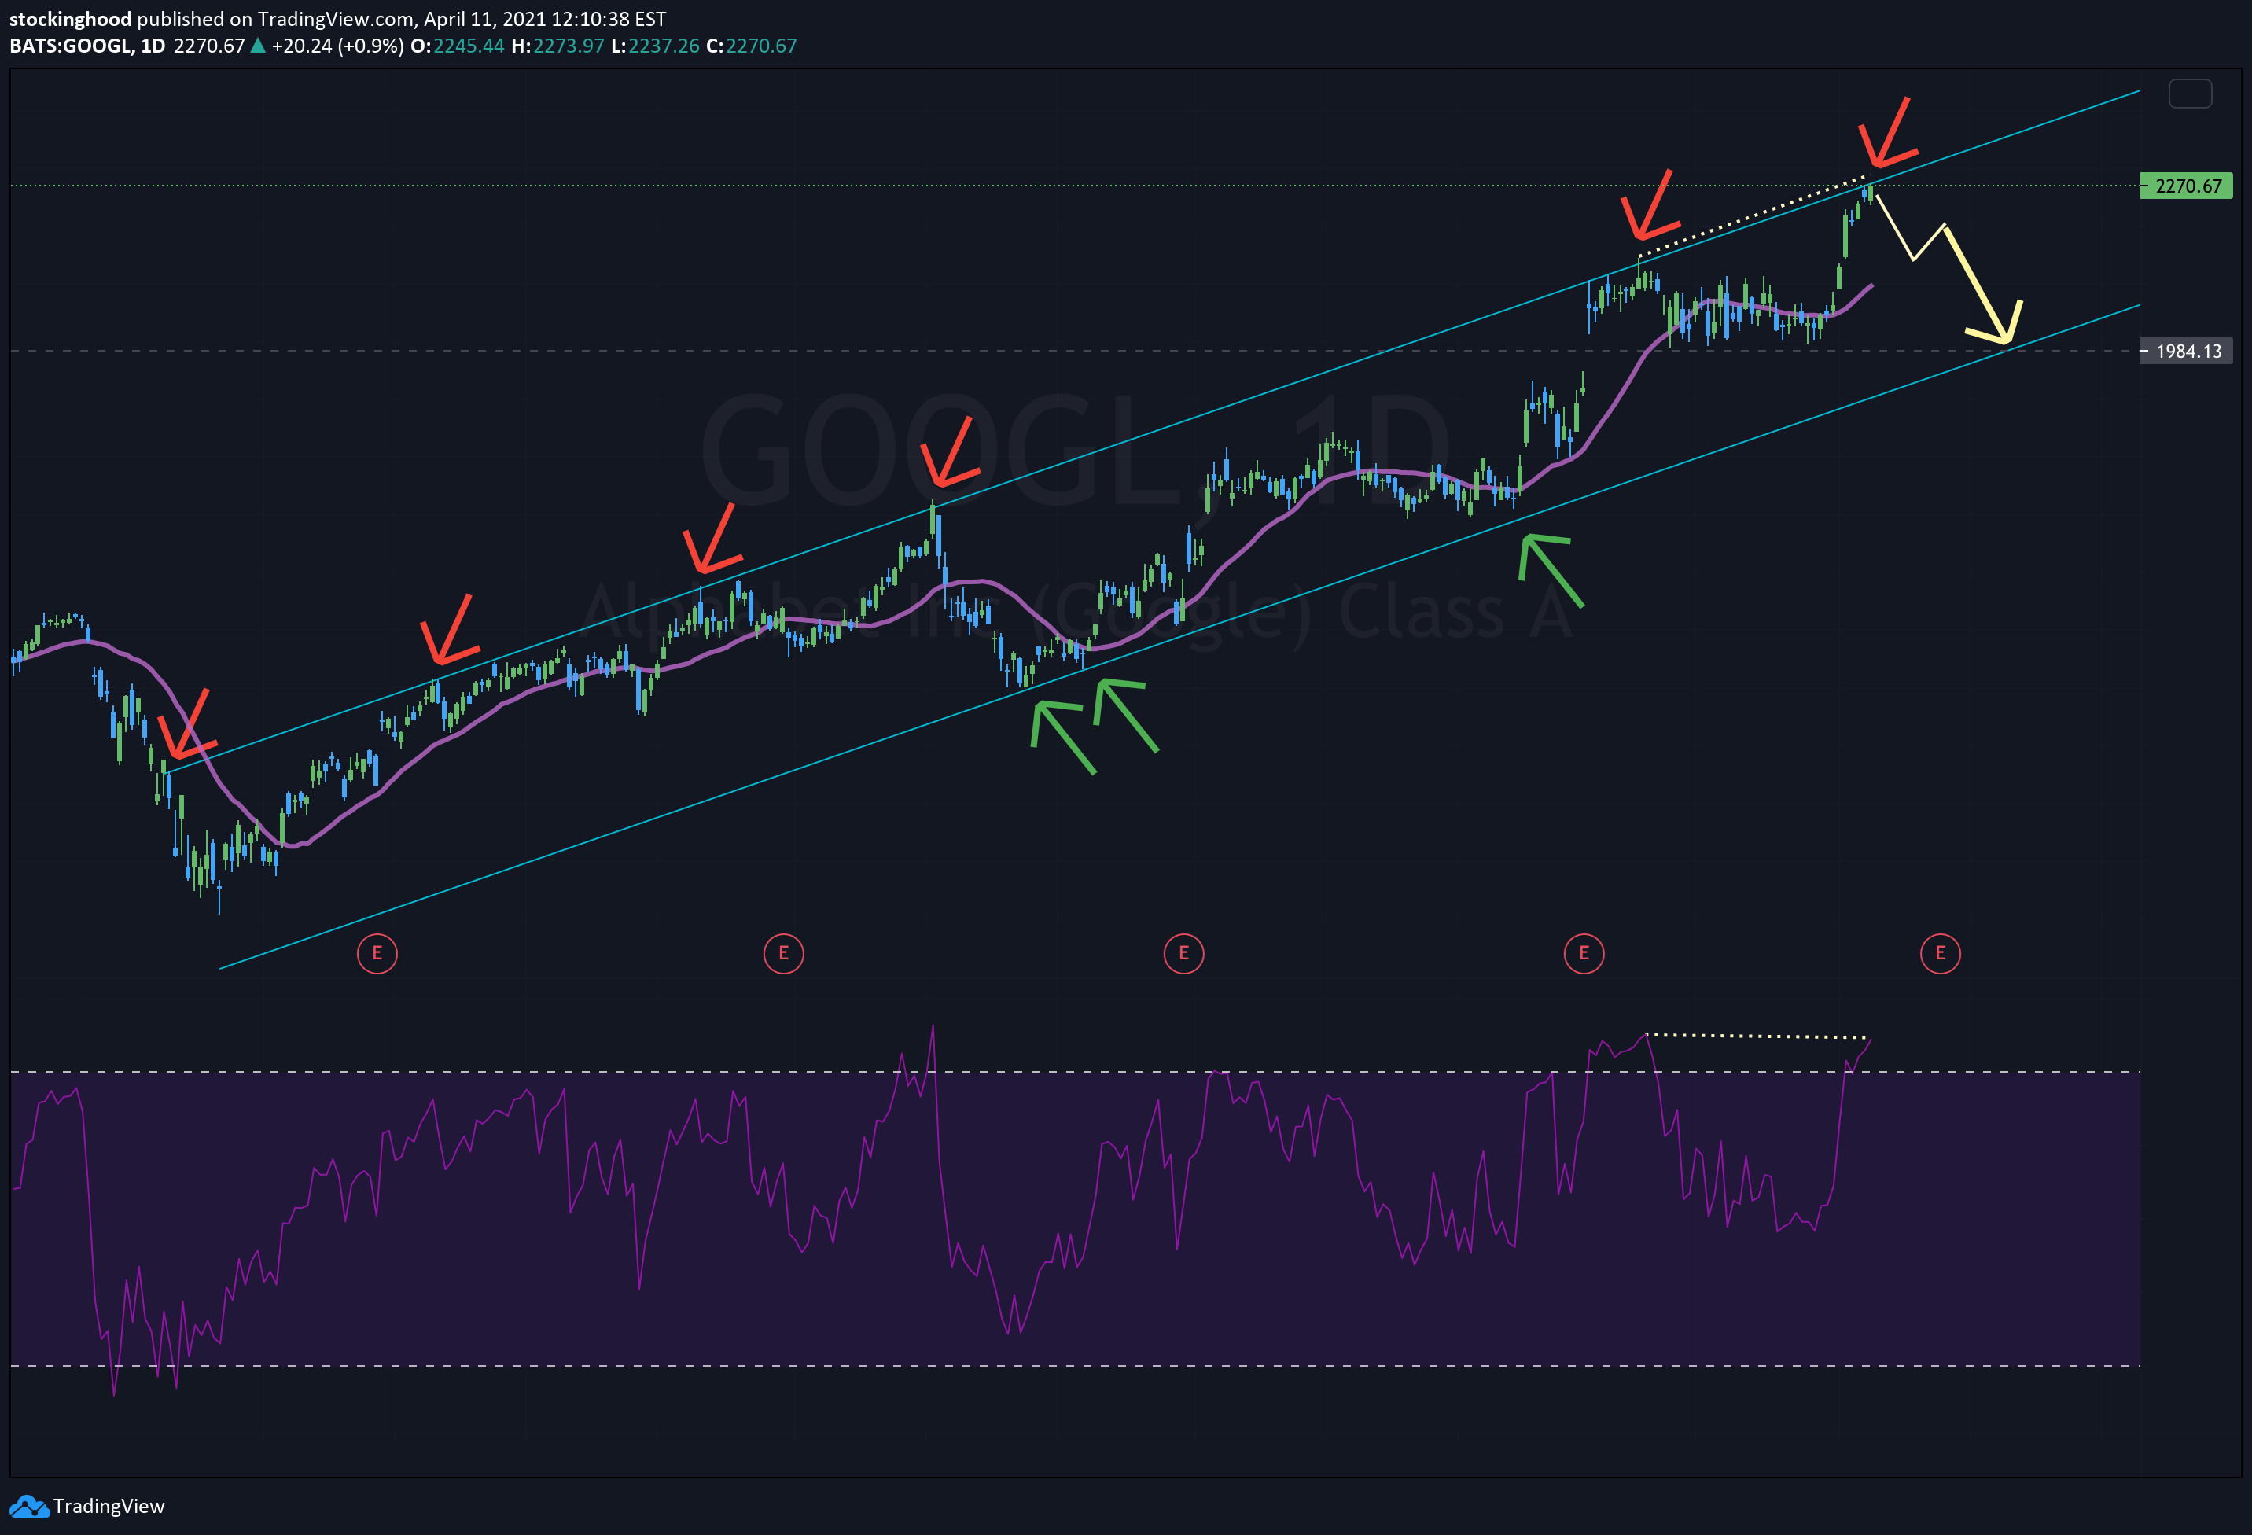
Task: Open the stockinghood author name
Action: 70,20
